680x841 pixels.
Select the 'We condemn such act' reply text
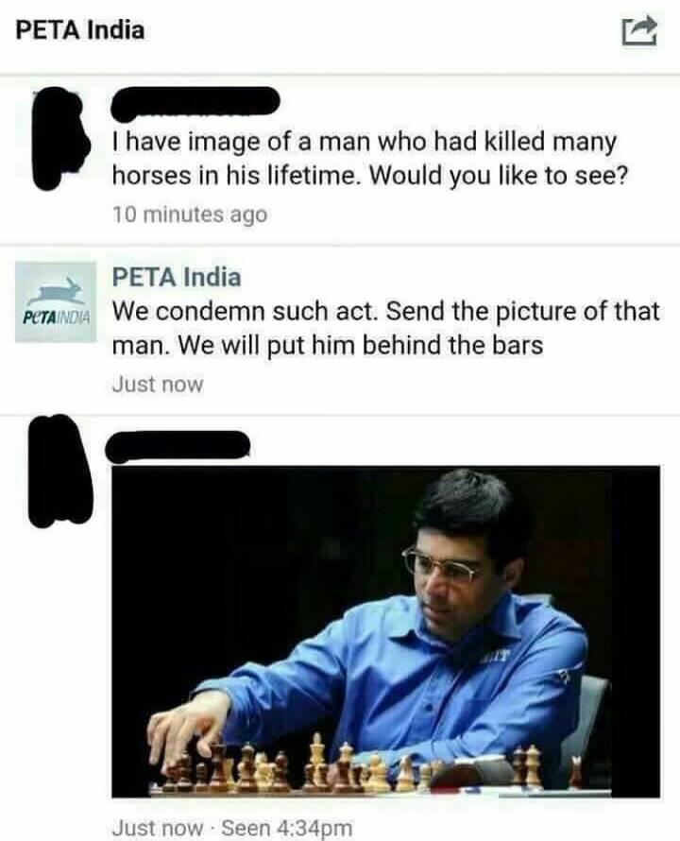(x=385, y=328)
